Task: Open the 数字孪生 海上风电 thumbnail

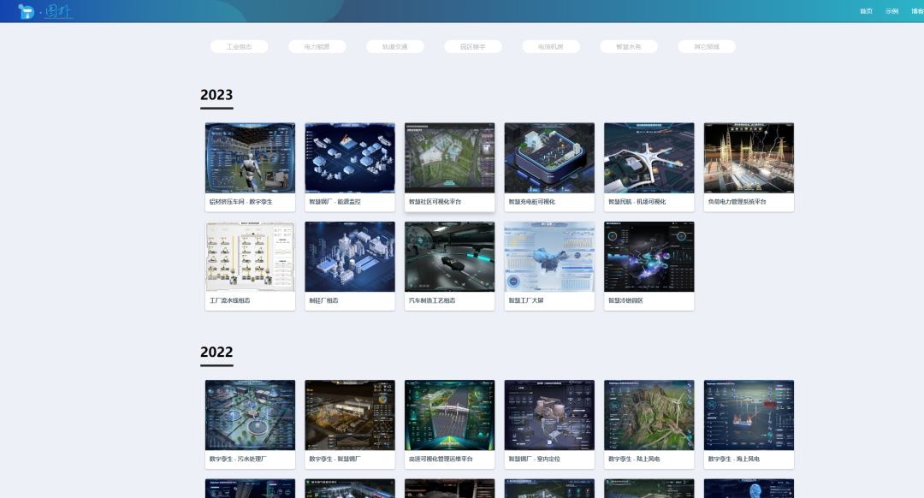Action: (x=749, y=415)
